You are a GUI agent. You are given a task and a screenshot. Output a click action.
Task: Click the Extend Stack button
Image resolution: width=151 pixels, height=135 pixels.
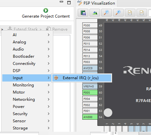(x=25, y=29)
